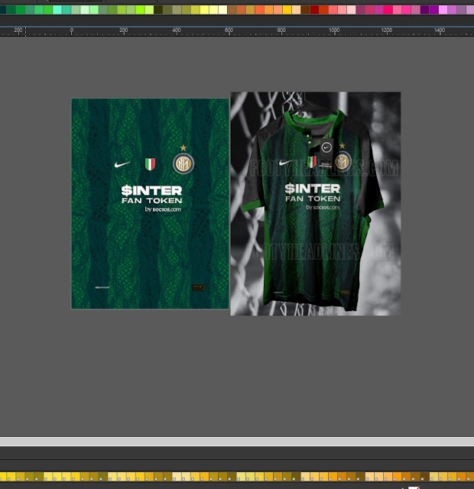474x489 pixels.
Task: Choose the dark maroon red swatch
Action: pyautogui.click(x=314, y=10)
